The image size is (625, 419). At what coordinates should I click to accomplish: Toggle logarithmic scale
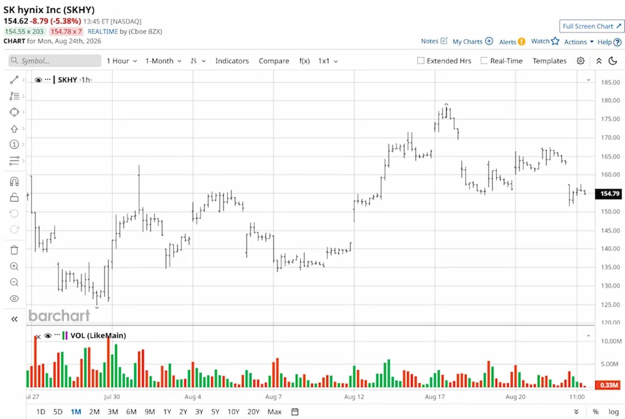tap(613, 412)
